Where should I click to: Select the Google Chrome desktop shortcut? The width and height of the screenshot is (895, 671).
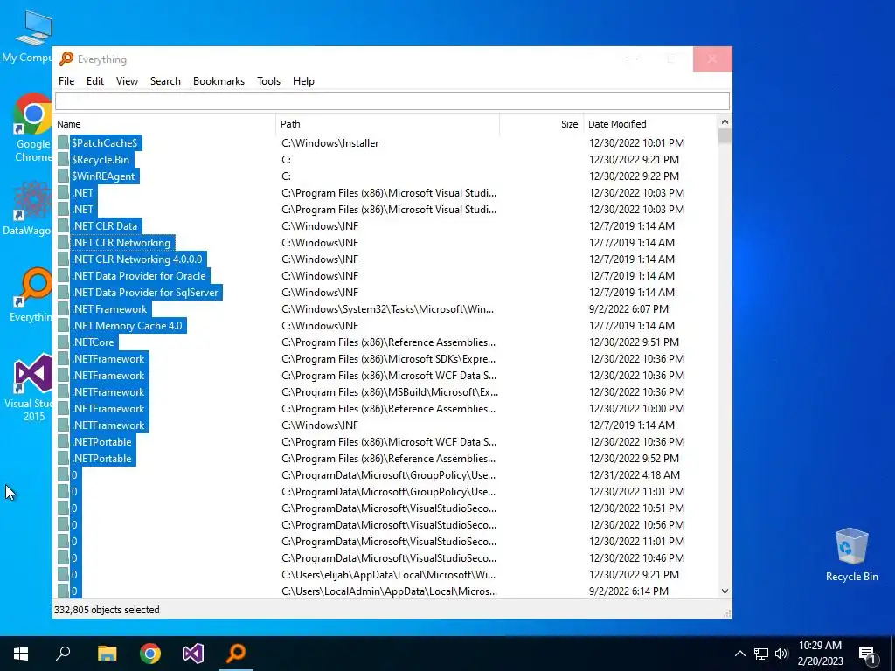click(32, 128)
